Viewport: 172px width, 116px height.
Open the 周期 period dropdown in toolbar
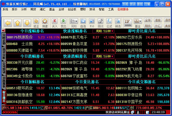click(74, 23)
